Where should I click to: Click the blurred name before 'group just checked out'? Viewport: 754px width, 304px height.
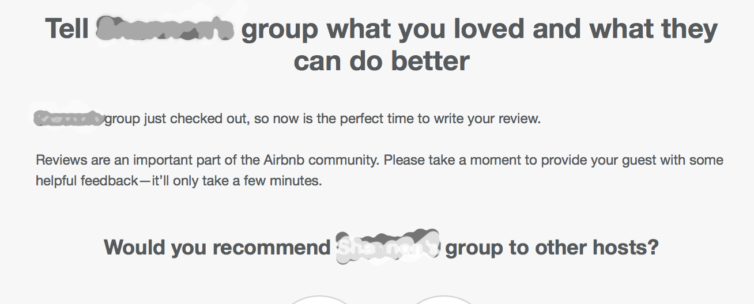click(x=69, y=119)
